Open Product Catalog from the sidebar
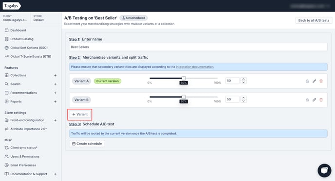 click(22, 39)
